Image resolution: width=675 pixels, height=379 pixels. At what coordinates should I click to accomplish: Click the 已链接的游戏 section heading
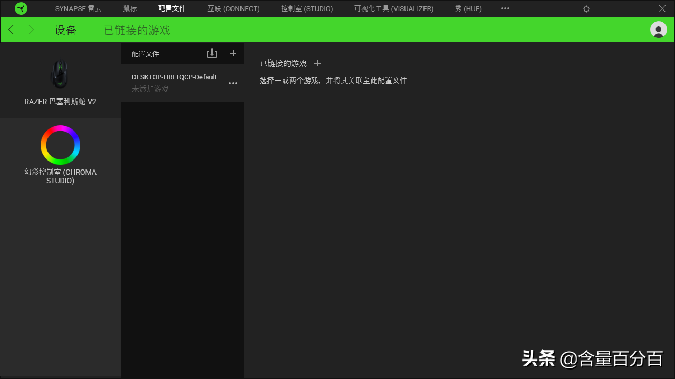[x=283, y=63]
